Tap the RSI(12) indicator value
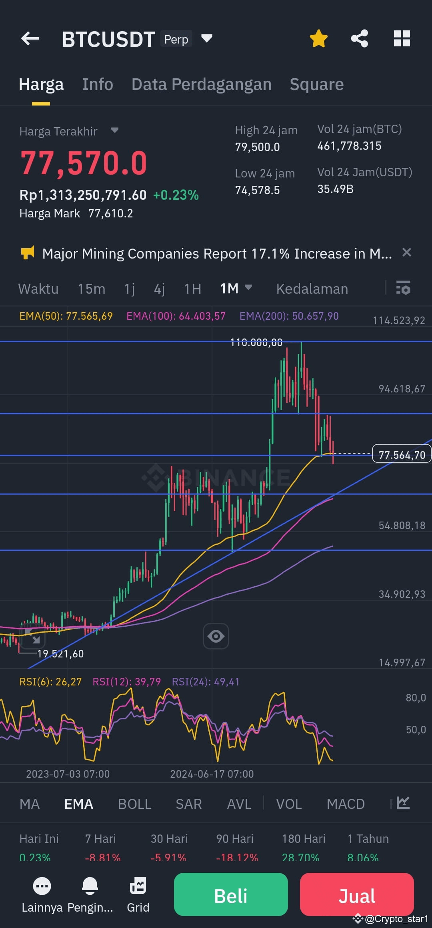The width and height of the screenshot is (432, 928). click(126, 681)
